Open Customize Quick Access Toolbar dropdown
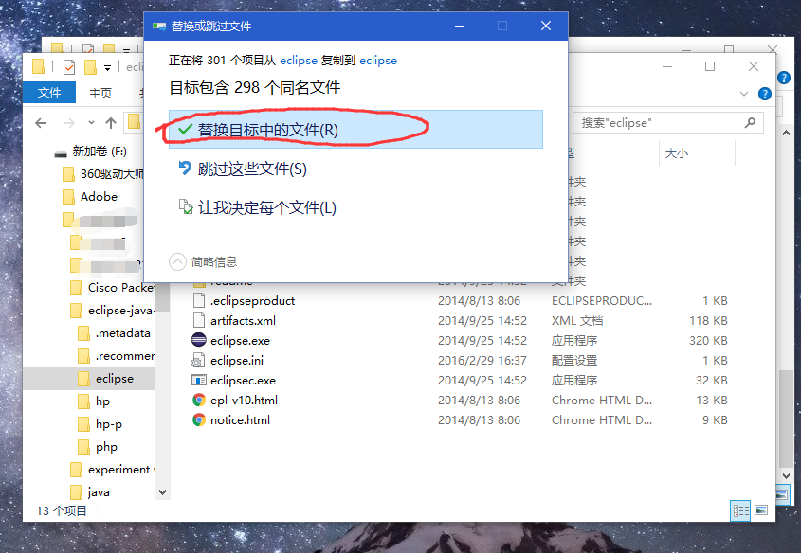The width and height of the screenshot is (801, 553). coord(107,67)
